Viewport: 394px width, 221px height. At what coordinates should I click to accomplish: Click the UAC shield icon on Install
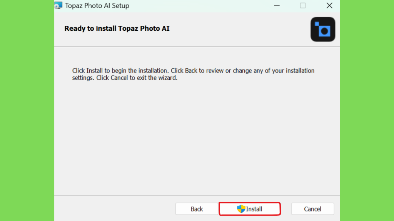tap(241, 209)
